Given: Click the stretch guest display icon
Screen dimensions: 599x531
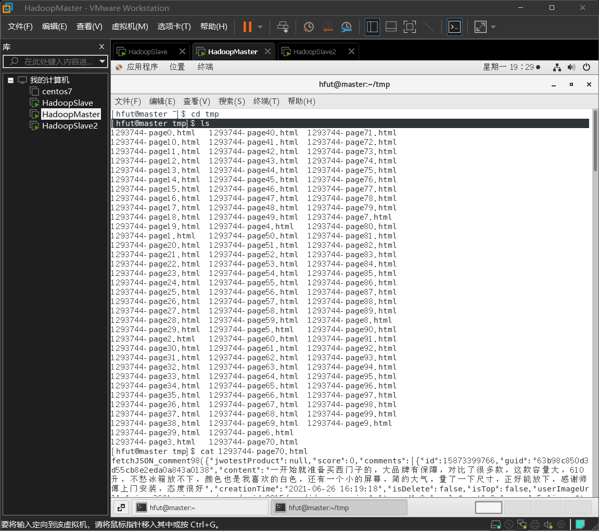Looking at the screenshot, I should coord(480,27).
